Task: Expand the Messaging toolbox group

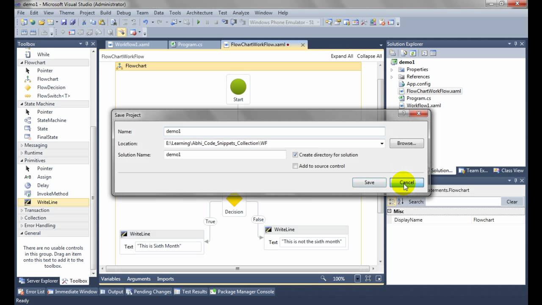Action: click(x=22, y=145)
